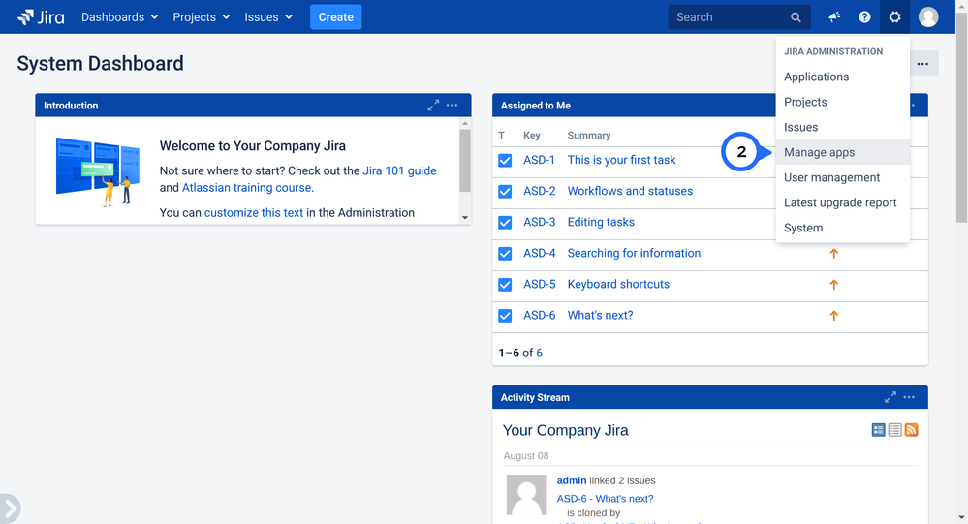
Task: Click Introduction gadget scroll down arrow
Action: click(x=465, y=218)
